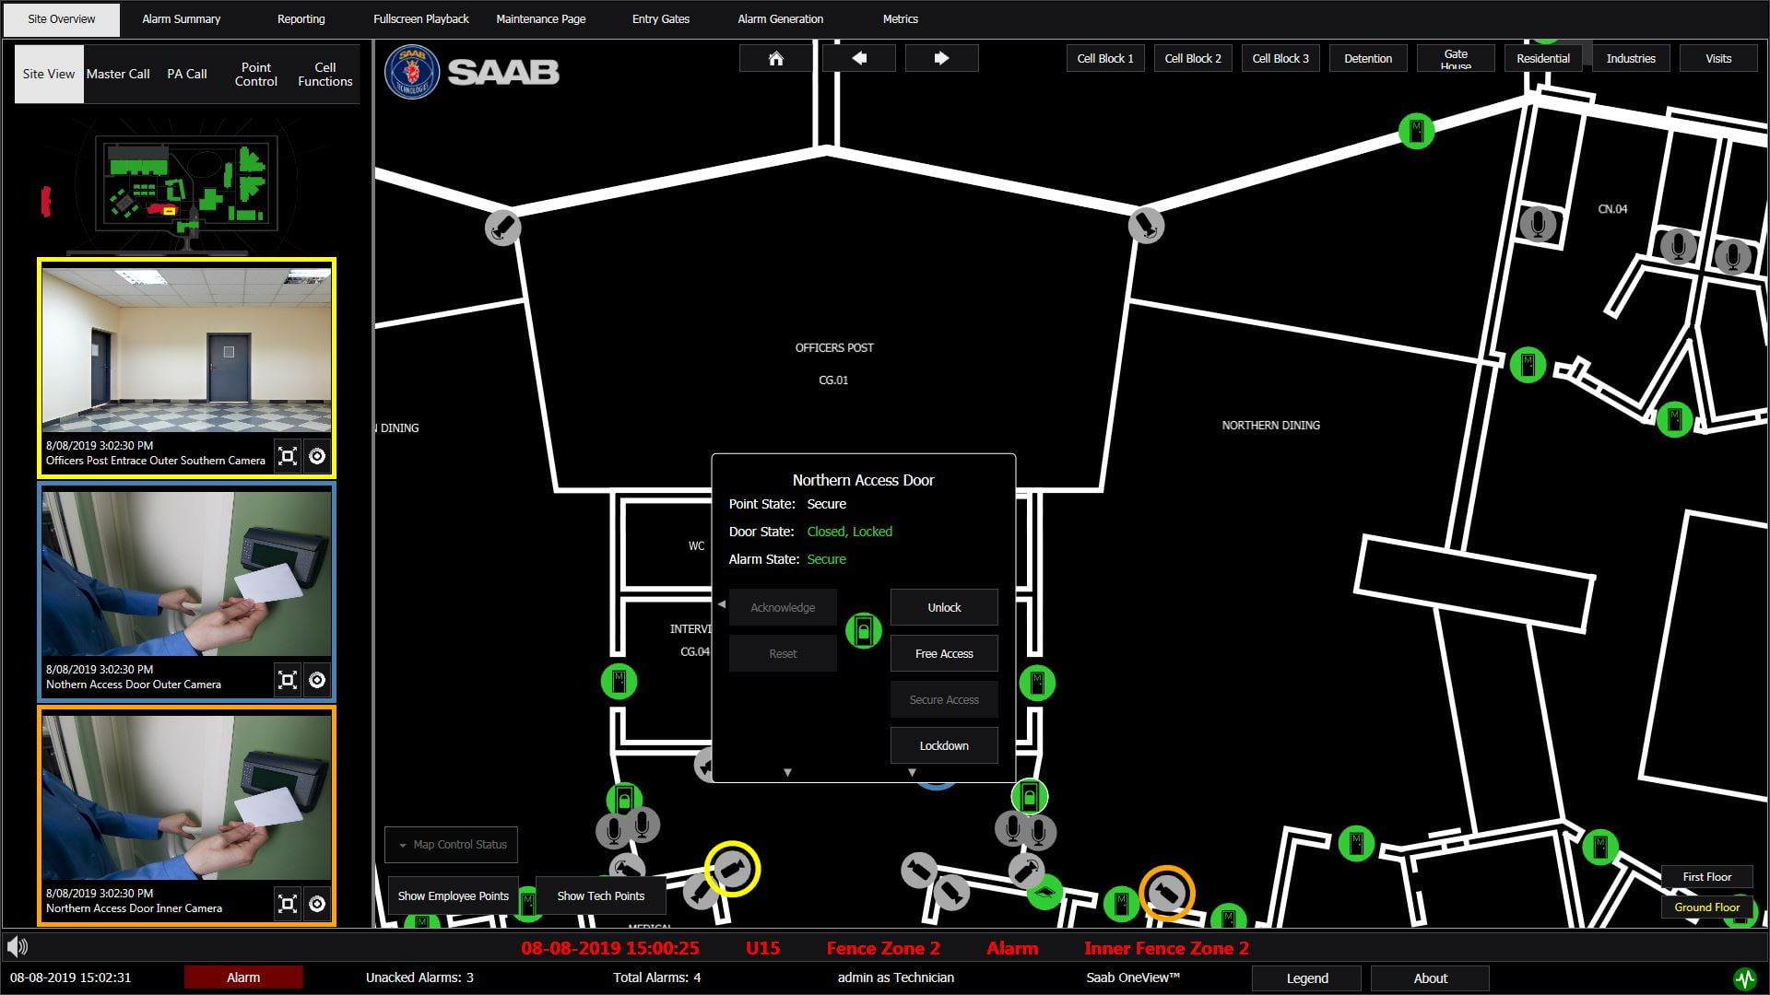
Task: Click target icon on Northern Access Door Inner Camera
Action: (317, 904)
